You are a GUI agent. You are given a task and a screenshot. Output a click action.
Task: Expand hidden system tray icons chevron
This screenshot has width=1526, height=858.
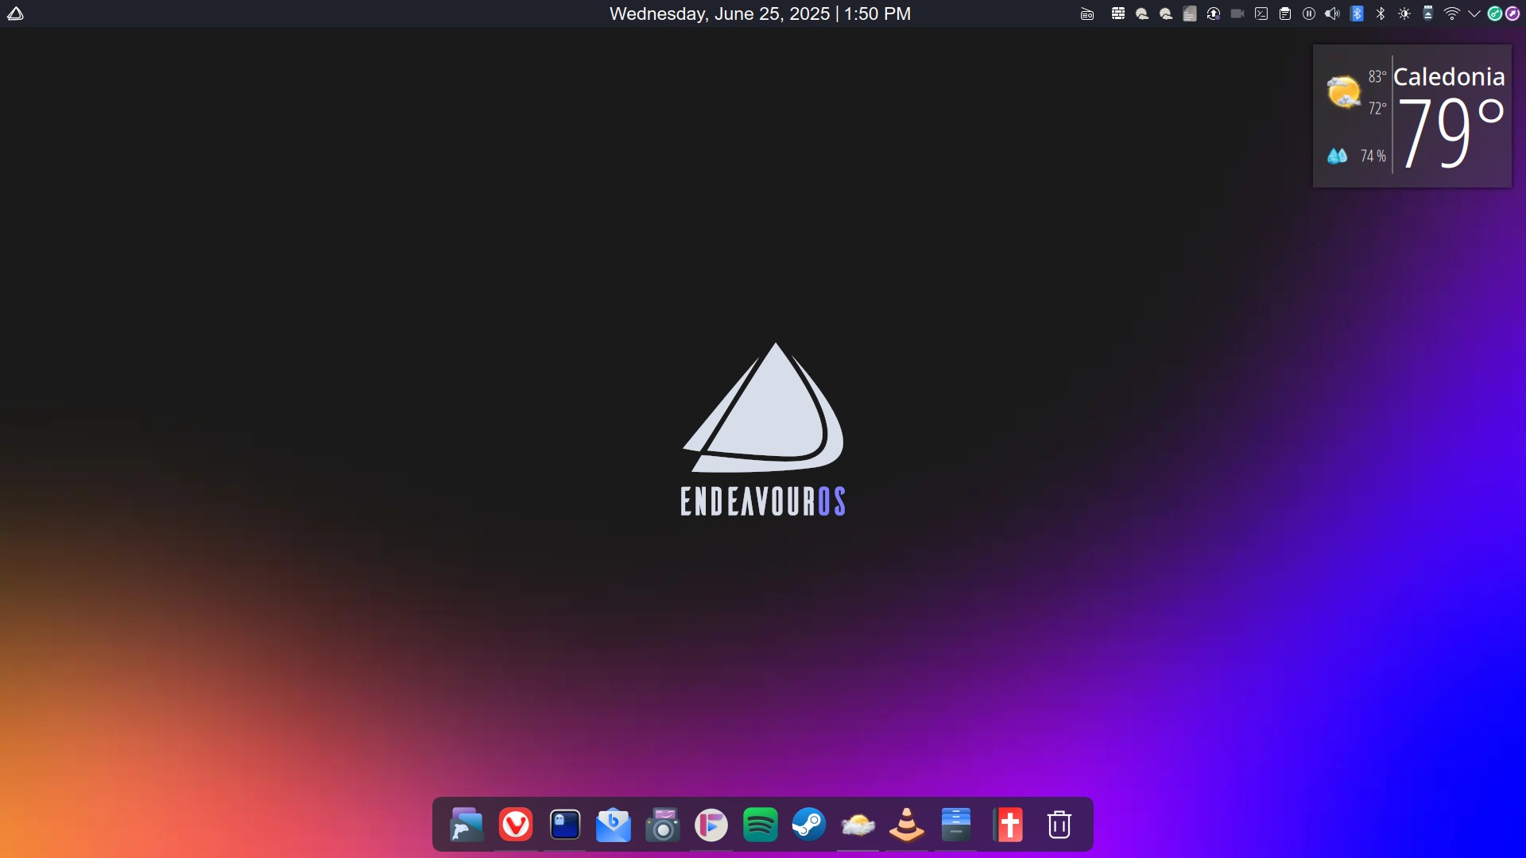click(x=1474, y=14)
